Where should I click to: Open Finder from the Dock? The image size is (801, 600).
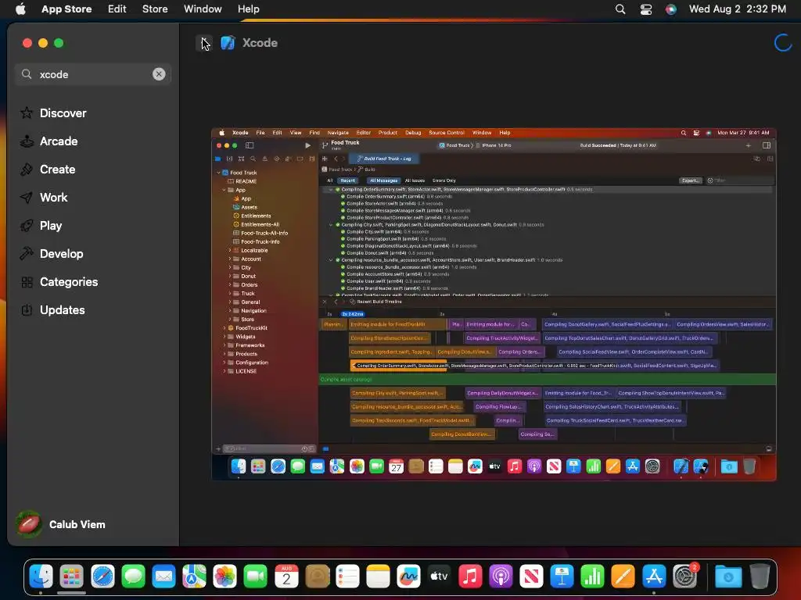41,577
